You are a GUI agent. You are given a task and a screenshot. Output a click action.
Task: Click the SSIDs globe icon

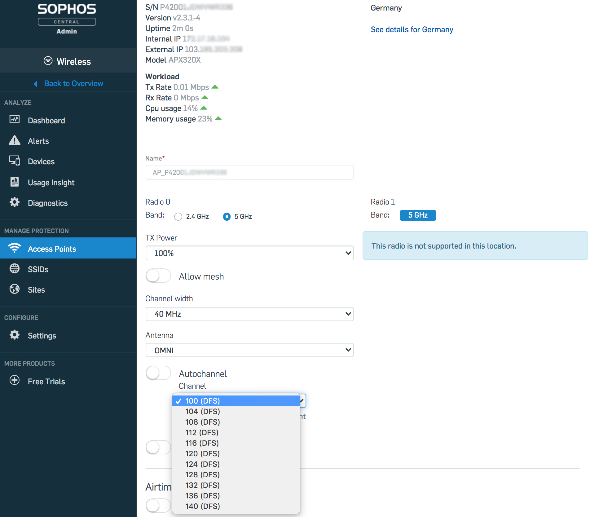pyautogui.click(x=15, y=268)
